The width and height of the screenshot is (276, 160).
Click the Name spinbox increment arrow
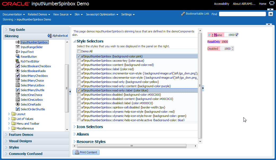pyautogui.click(x=236, y=34)
